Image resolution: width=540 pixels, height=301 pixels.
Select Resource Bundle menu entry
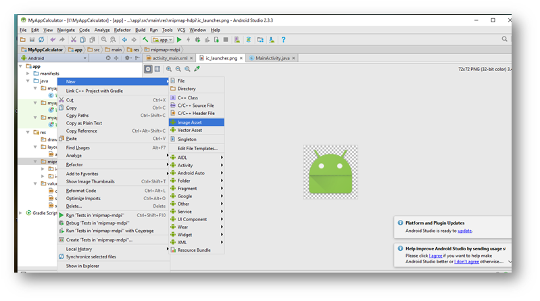pyautogui.click(x=197, y=250)
